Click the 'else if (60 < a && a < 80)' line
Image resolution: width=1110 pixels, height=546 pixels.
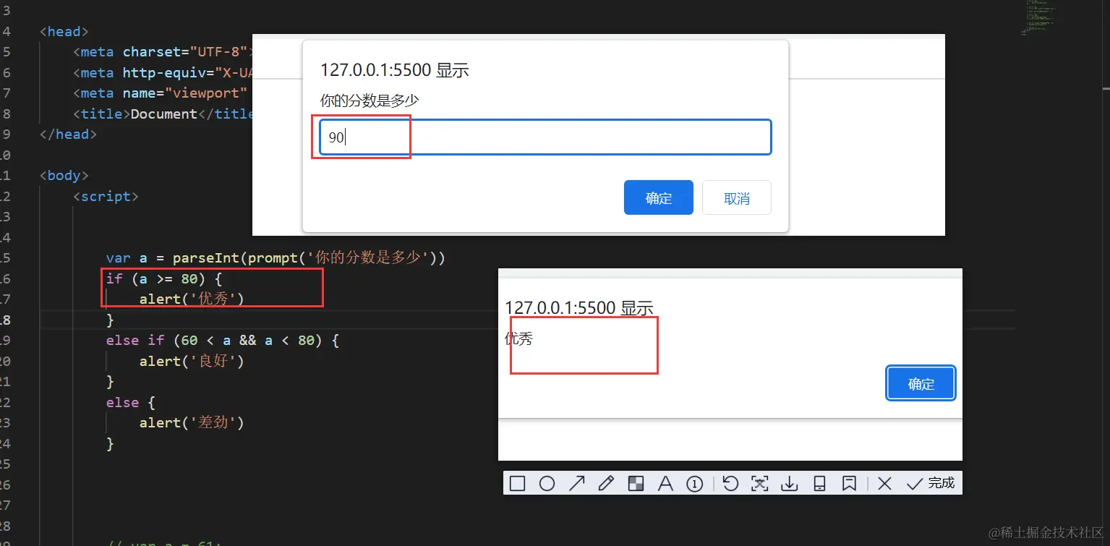[x=222, y=340]
